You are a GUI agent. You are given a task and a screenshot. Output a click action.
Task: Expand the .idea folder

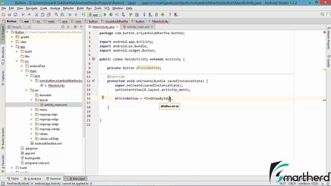click(x=12, y=42)
